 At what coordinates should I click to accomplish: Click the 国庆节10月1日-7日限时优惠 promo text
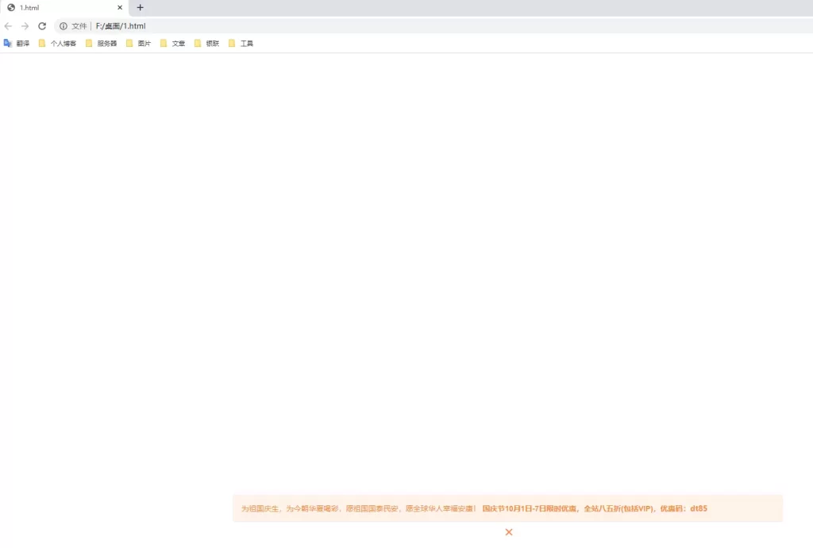point(529,508)
